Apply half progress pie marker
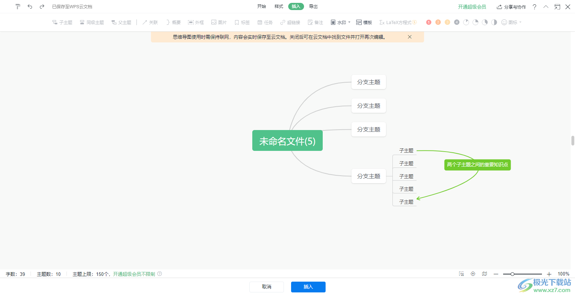The image size is (575, 296). tap(494, 22)
